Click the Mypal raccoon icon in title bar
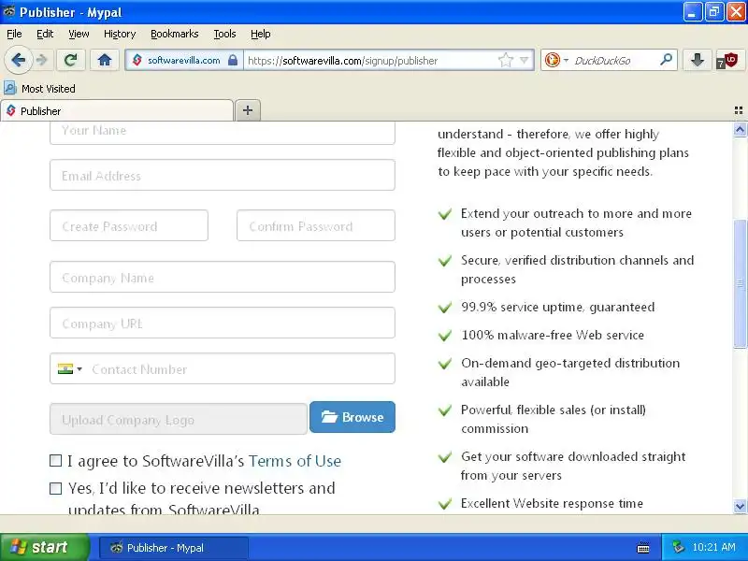748x561 pixels. click(8, 11)
